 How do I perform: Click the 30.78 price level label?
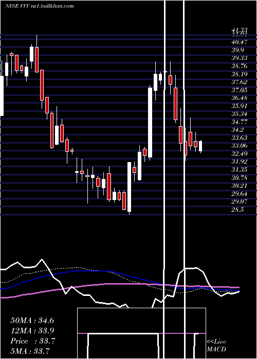point(240,177)
